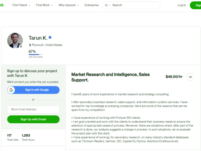Click the Work Email Address field
The width and height of the screenshot is (201, 151).
(x=33, y=109)
